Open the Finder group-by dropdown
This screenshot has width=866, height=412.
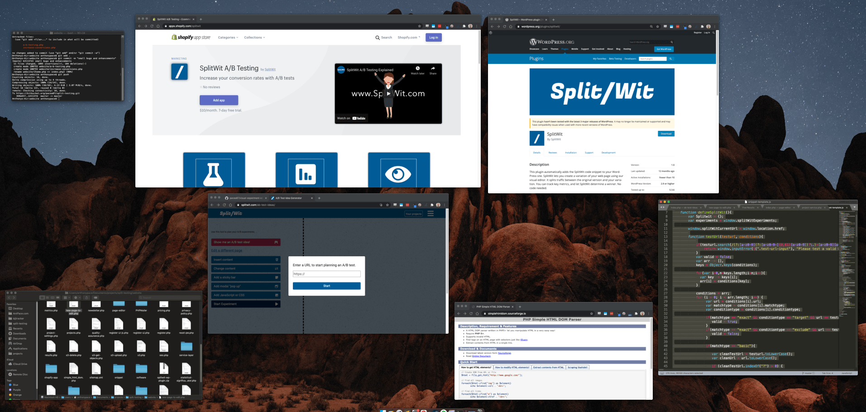pyautogui.click(x=66, y=297)
